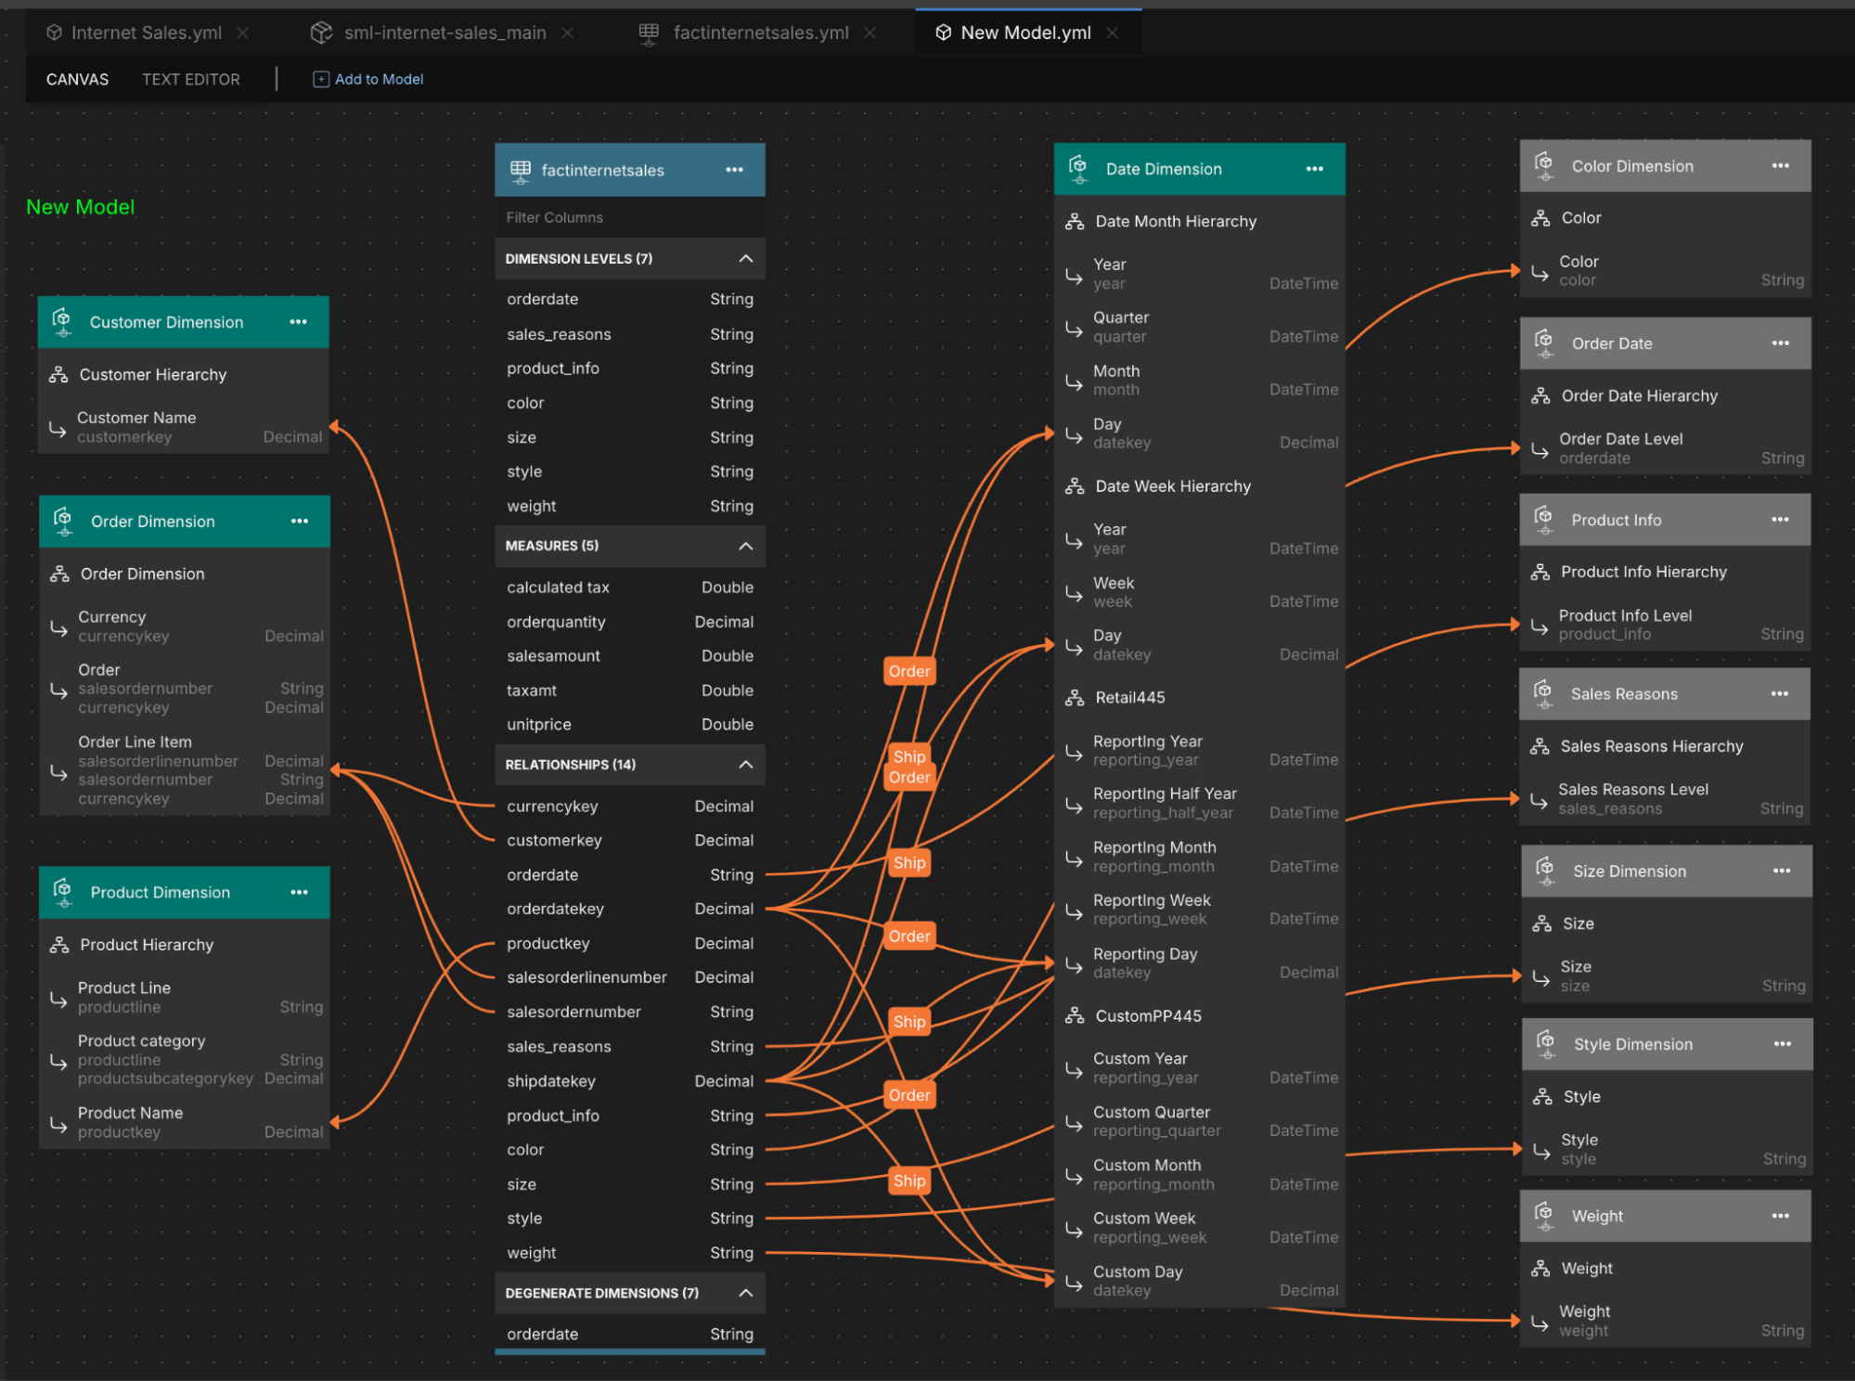
Task: Click the Sales Reasons Hierarchy icon
Action: pyautogui.click(x=1540, y=745)
